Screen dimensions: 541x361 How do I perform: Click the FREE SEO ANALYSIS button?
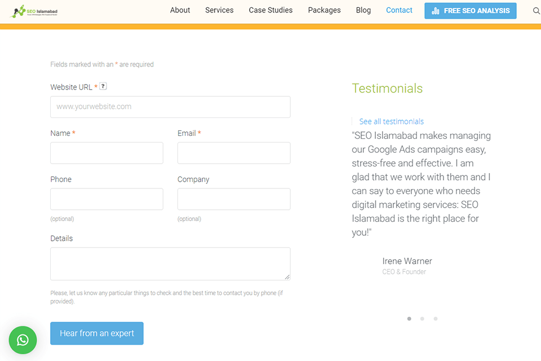[470, 11]
